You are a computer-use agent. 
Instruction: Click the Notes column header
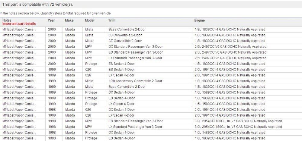[x=7, y=20]
